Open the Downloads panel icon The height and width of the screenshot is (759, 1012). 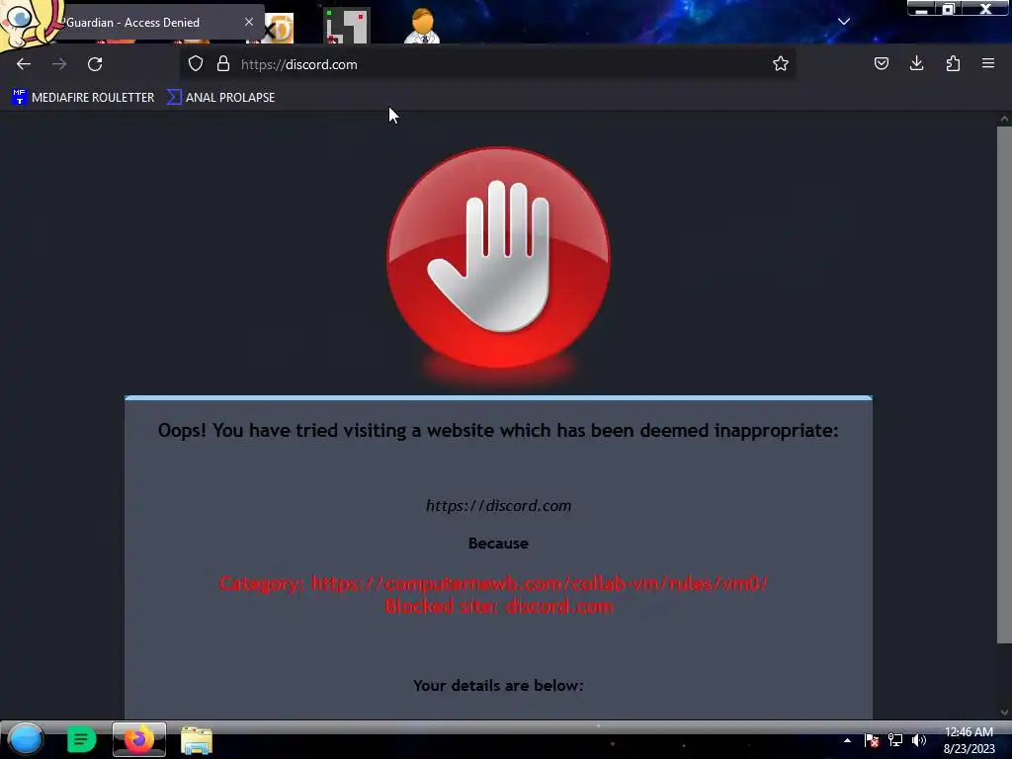click(916, 64)
